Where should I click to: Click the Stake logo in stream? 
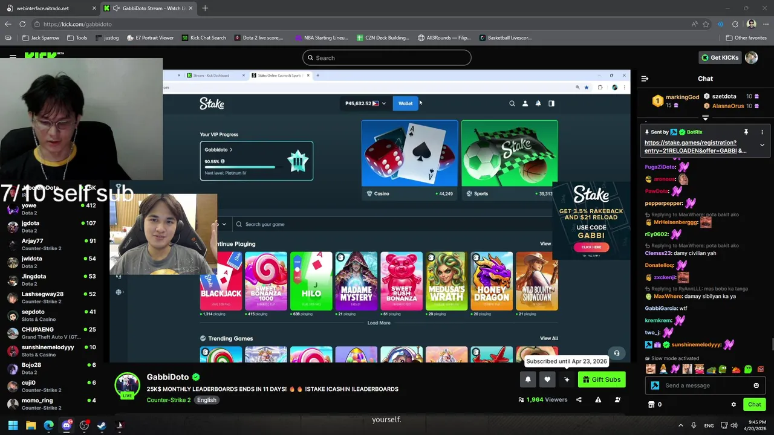tap(212, 104)
